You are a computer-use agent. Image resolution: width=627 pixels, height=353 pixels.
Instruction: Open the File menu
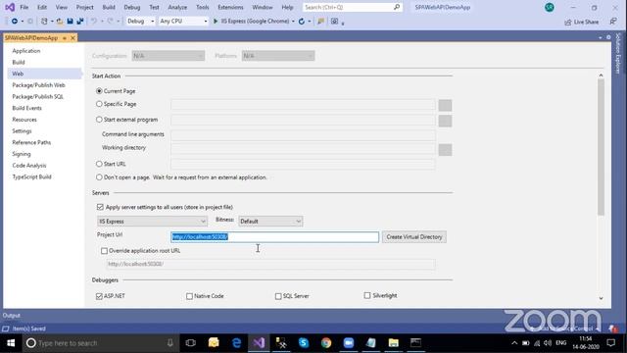24,7
